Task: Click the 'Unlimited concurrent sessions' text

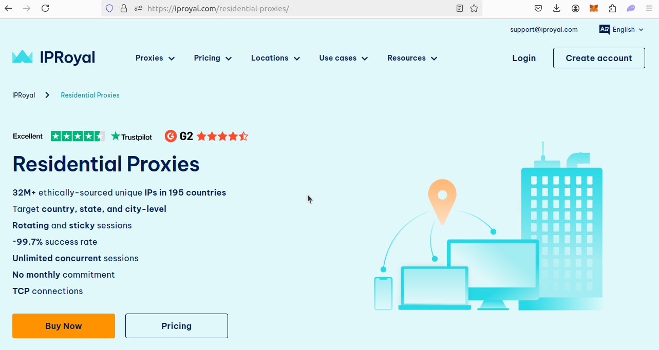Action: click(76, 258)
